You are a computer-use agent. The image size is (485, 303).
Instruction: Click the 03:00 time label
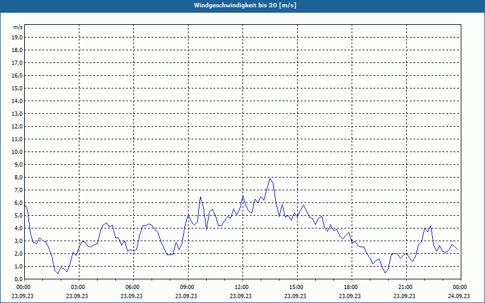(x=79, y=287)
